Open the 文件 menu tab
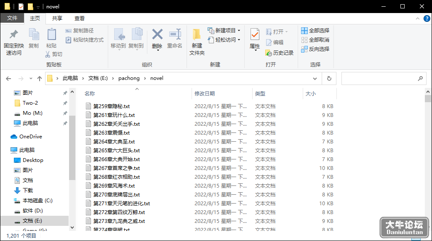The image size is (432, 241). (12, 18)
